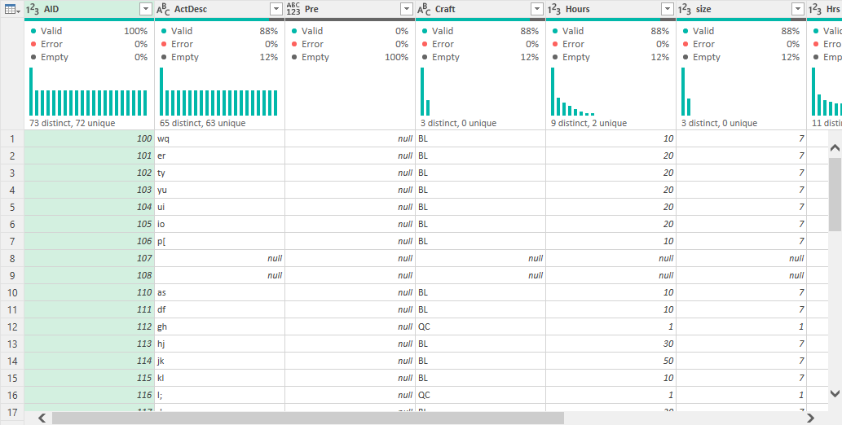Viewport: 842px width, 425px height.
Task: Open the size column filter dropdown
Action: tap(798, 9)
